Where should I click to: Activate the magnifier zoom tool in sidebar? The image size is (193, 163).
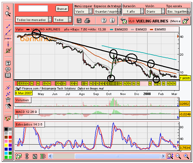coord(8,14)
